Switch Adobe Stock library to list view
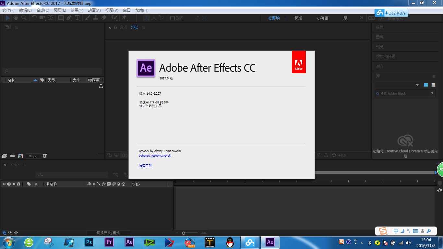The image size is (443, 249). [x=433, y=85]
